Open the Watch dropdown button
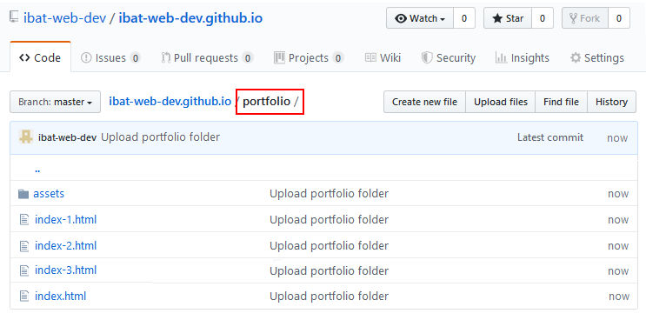The width and height of the screenshot is (646, 320). 420,18
